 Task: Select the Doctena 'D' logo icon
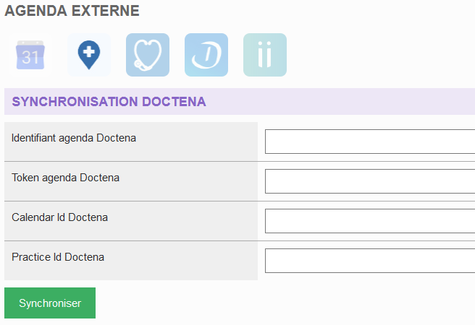(206, 55)
